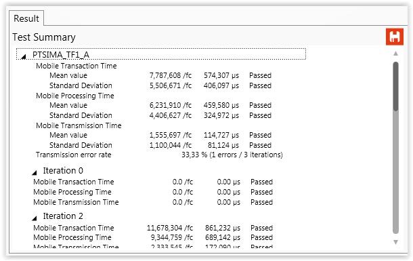Viewport: 413px width, 261px height.
Task: Click the Test Summary heading
Action: click(x=44, y=37)
